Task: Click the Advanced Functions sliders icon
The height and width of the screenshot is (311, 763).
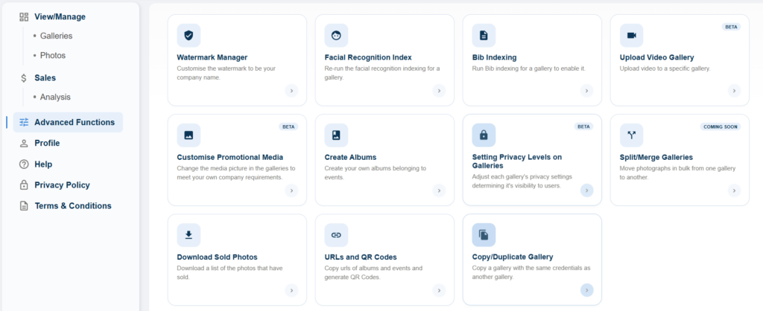Action: (24, 123)
